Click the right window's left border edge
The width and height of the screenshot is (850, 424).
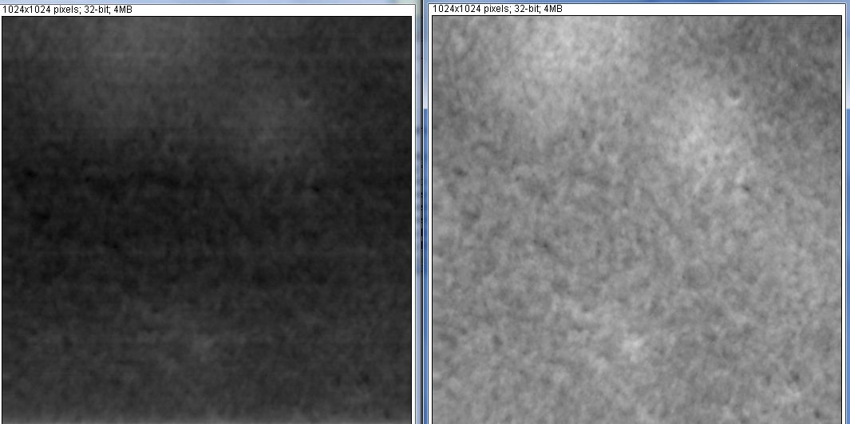click(x=429, y=216)
